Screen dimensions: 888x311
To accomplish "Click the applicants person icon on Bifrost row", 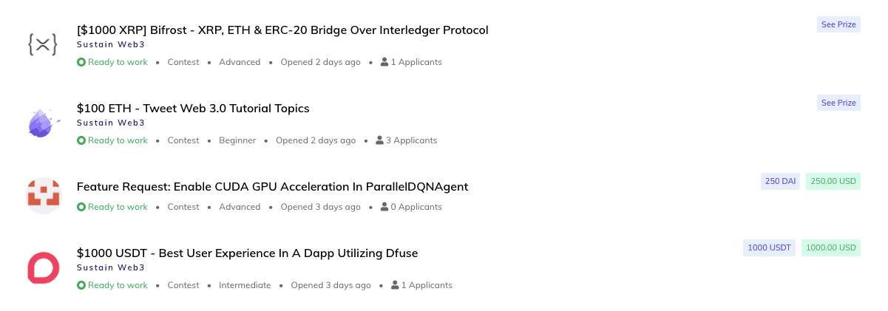I will click(384, 62).
